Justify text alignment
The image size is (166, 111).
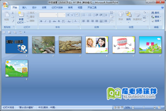point(97,21)
